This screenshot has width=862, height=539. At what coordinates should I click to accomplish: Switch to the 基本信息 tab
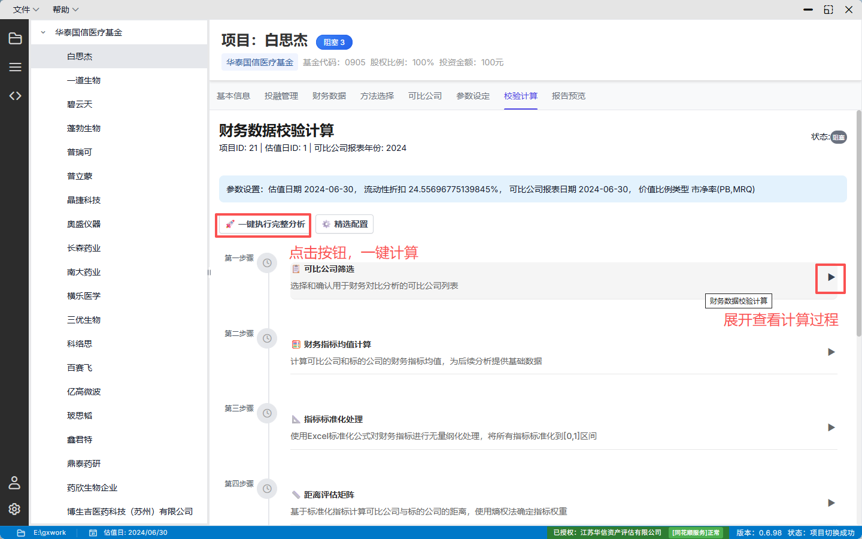coord(233,96)
